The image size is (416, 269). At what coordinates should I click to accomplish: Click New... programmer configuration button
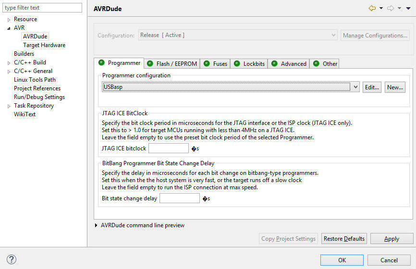[x=395, y=87]
